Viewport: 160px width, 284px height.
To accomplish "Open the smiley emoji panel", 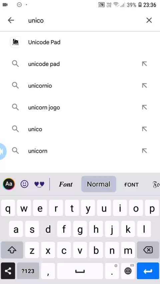I will 24,184.
